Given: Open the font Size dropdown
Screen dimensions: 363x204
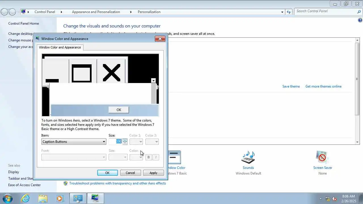Looking at the screenshot, I should tap(118, 157).
